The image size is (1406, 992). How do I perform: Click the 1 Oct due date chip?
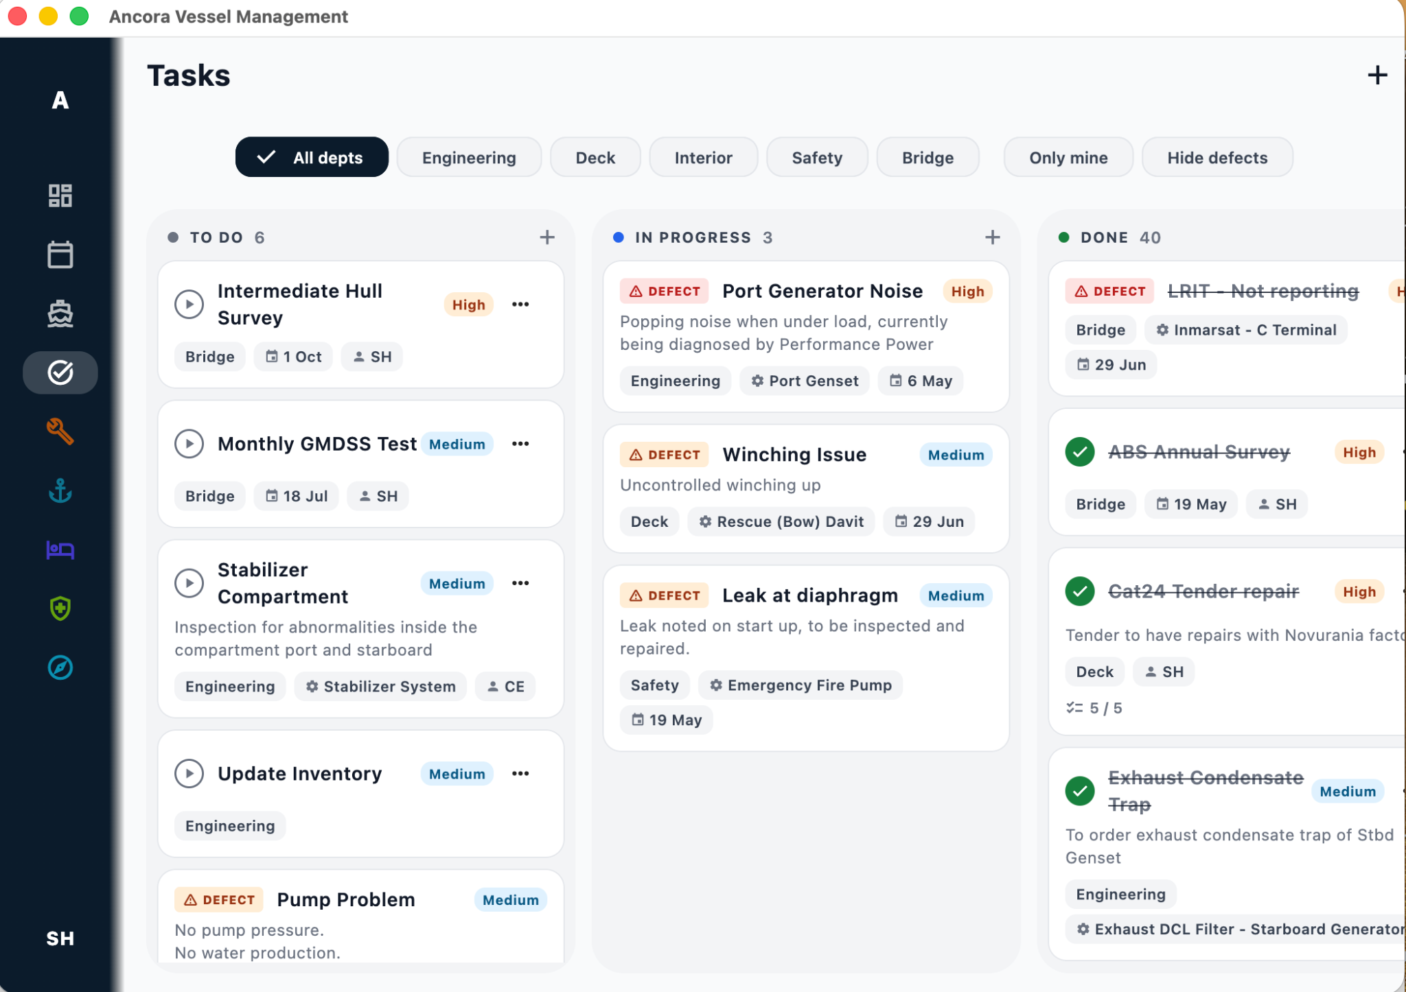[x=293, y=357]
